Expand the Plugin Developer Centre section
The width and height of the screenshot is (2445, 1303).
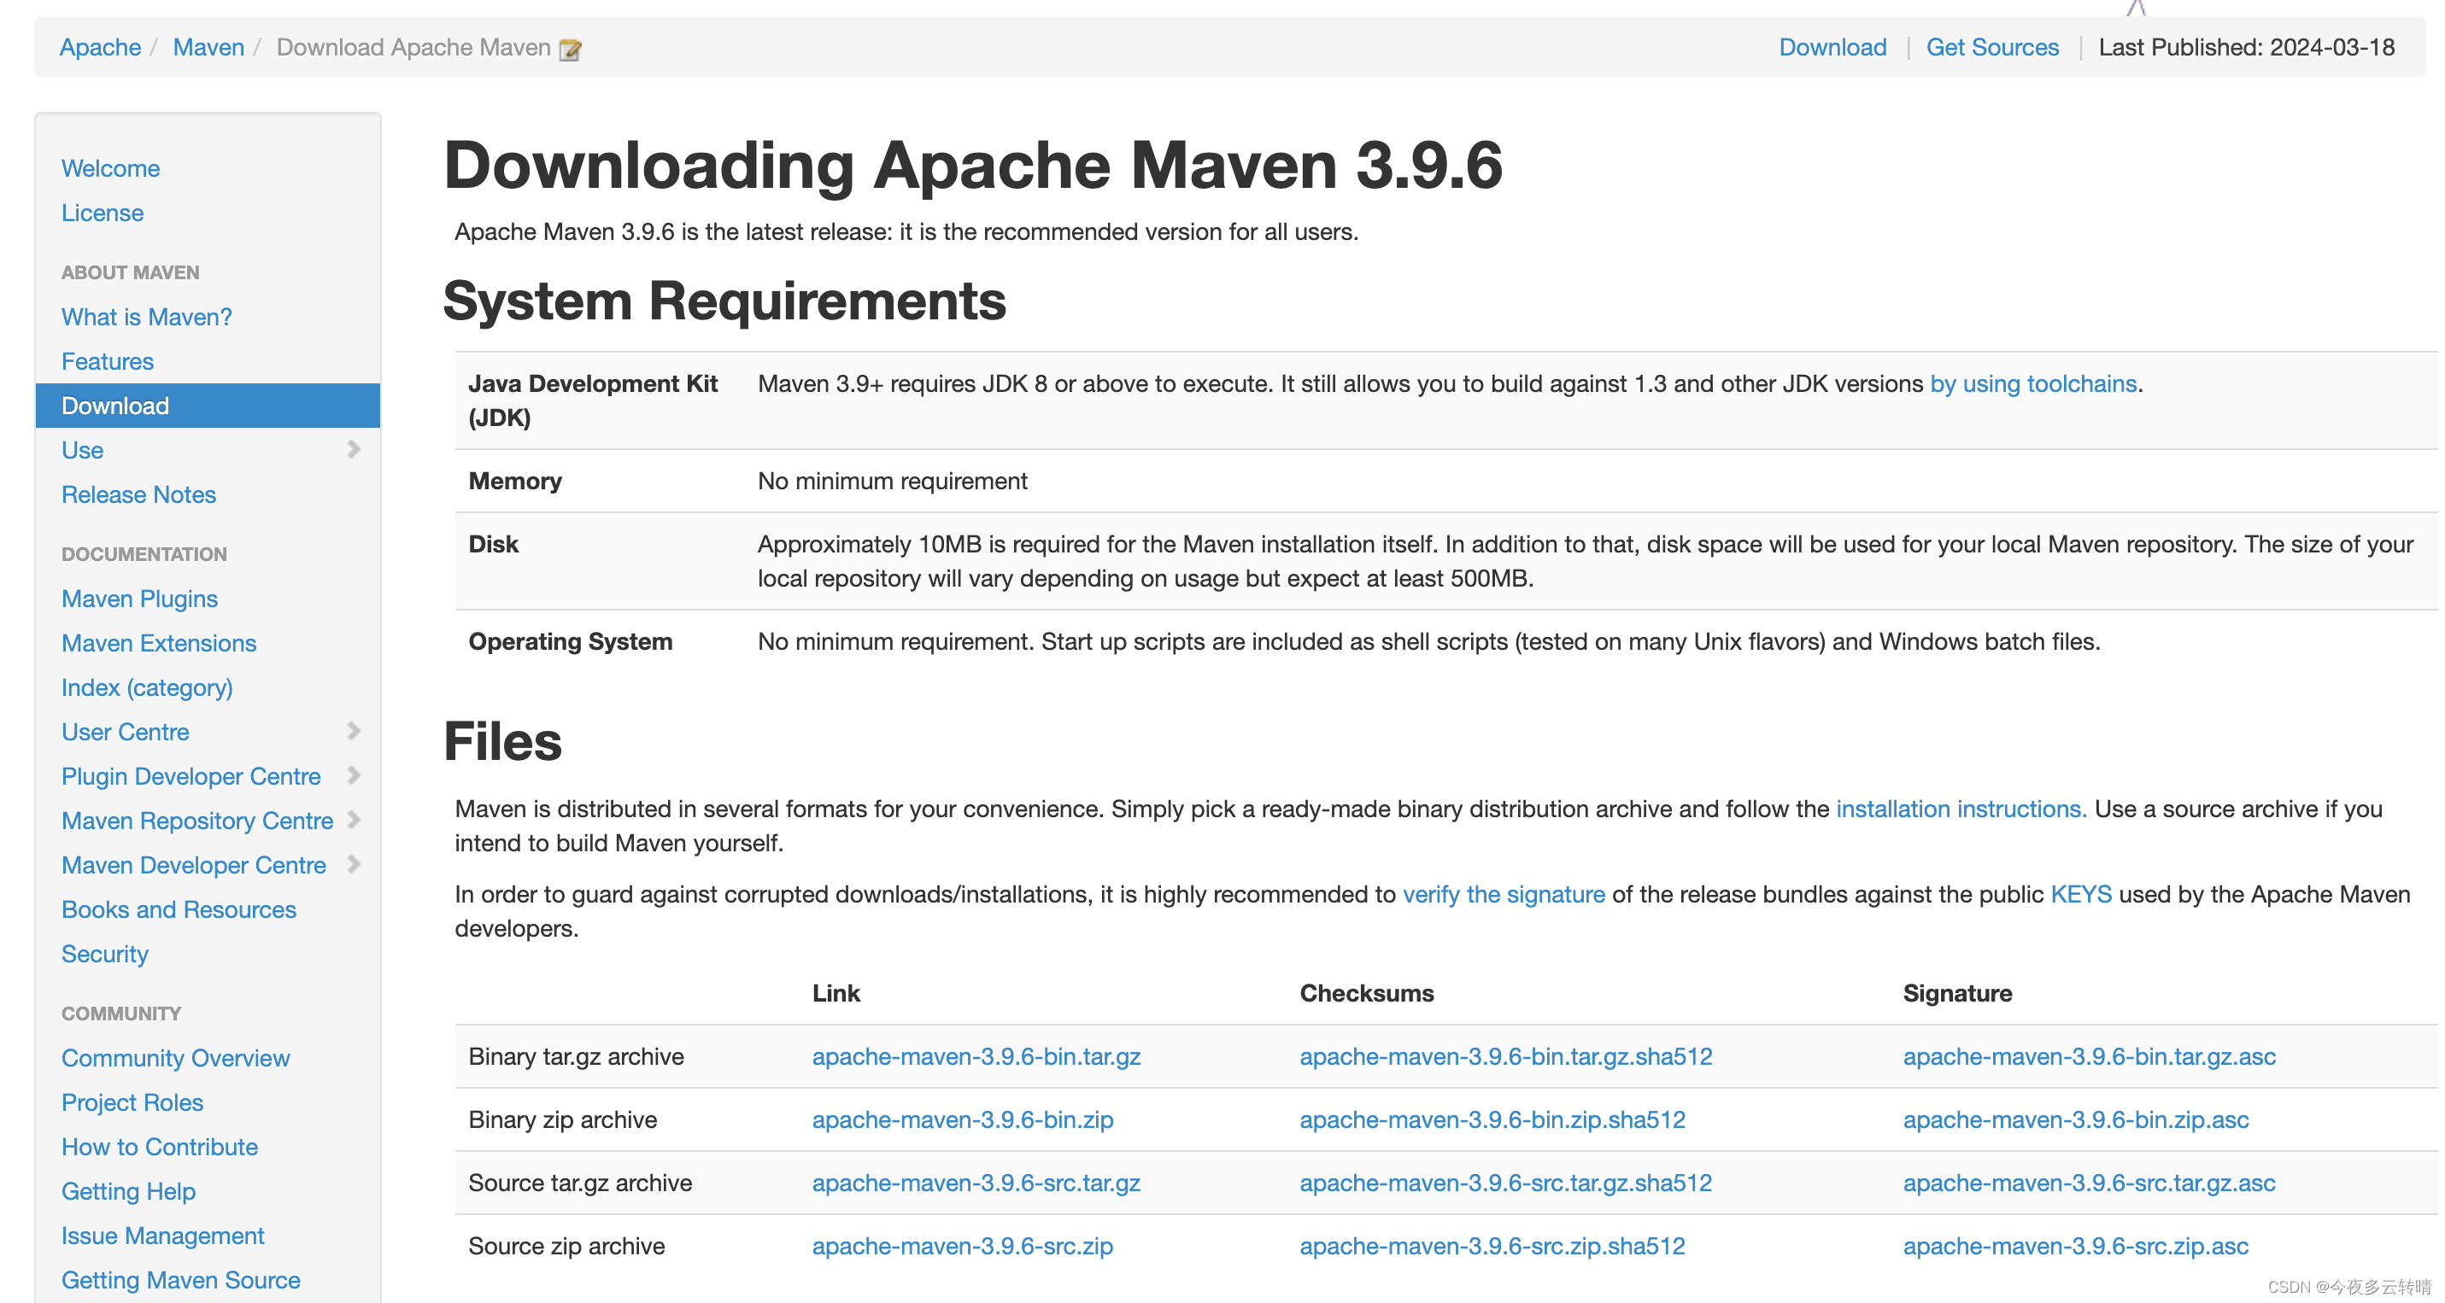pos(355,775)
